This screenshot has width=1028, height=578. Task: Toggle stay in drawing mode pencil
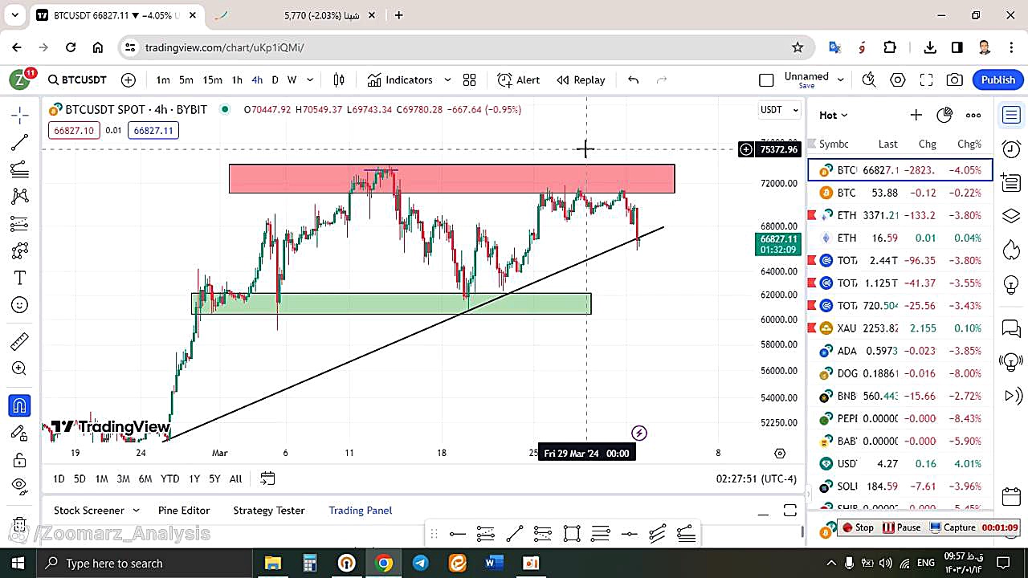(x=20, y=433)
